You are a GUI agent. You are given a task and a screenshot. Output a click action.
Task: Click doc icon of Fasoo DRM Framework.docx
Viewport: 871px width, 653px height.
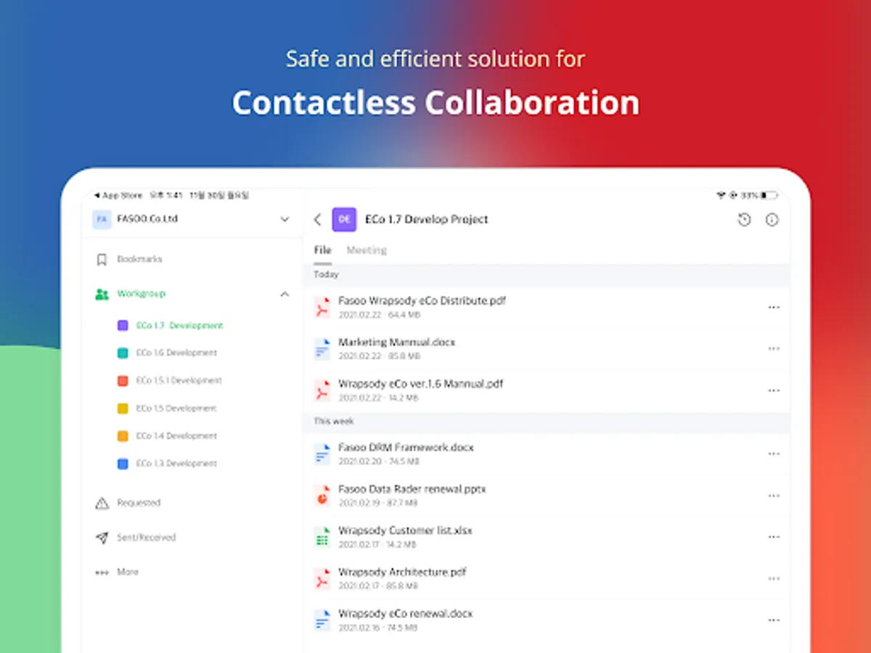322,454
